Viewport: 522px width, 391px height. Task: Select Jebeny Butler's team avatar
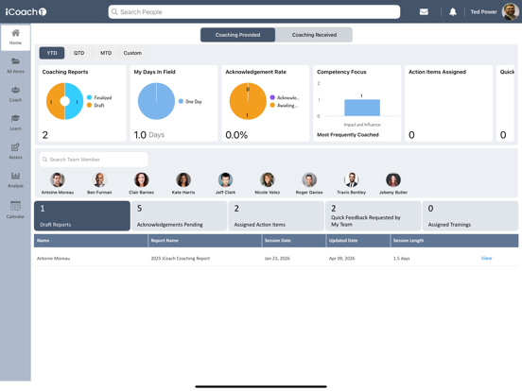(x=393, y=179)
